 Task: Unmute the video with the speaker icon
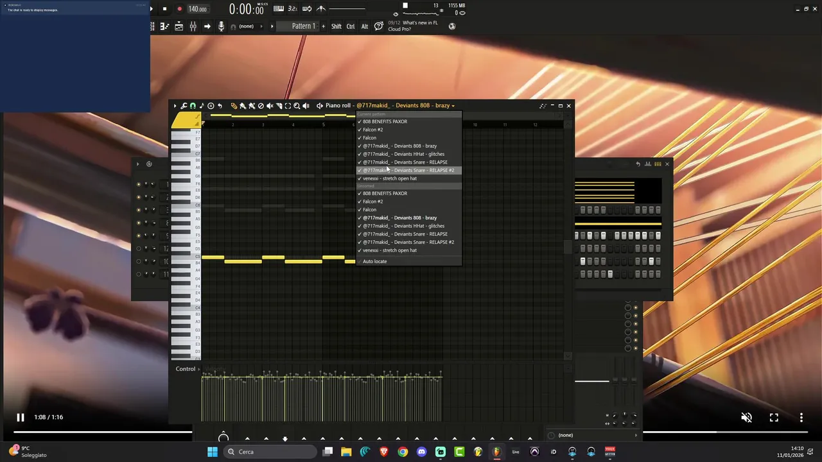click(746, 418)
